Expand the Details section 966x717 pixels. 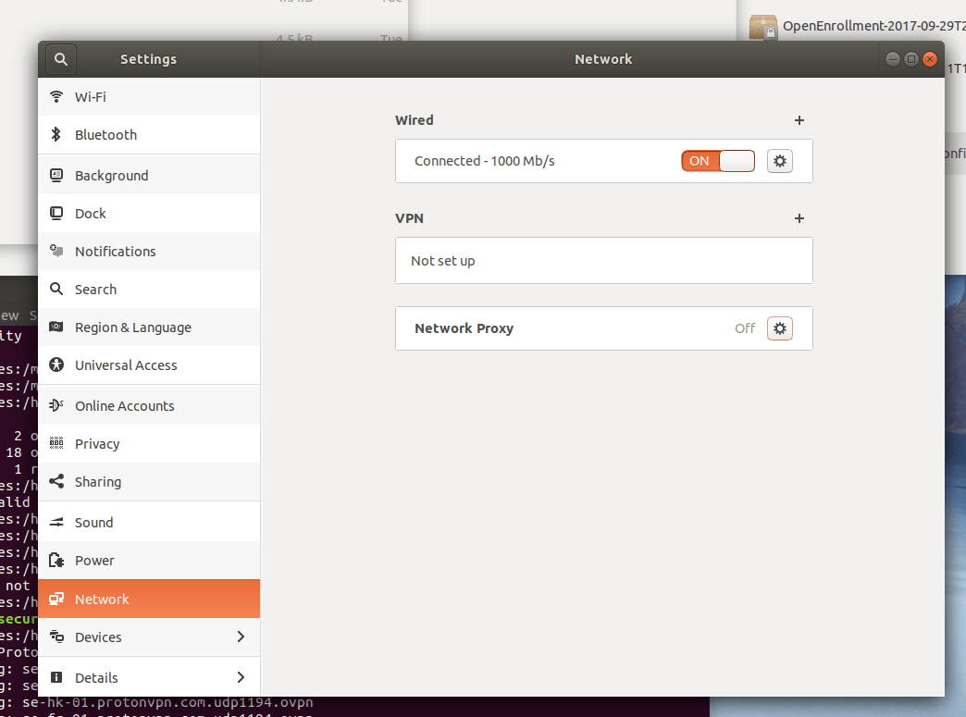[148, 677]
